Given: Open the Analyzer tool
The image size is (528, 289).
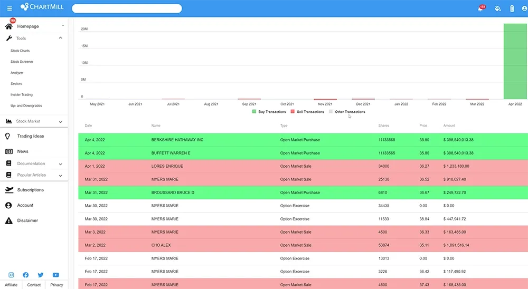Looking at the screenshot, I should pos(17,73).
